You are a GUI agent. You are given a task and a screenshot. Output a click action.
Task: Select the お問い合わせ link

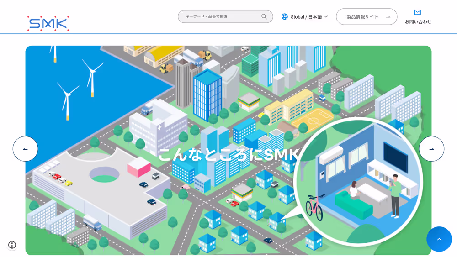click(x=418, y=21)
